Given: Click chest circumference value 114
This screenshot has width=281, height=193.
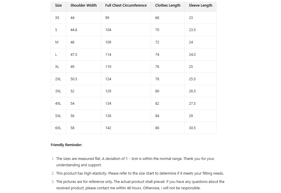Looking at the screenshot, I should point(108,55).
